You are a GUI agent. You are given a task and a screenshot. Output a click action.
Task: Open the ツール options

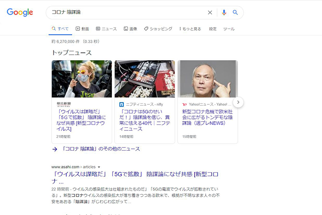[x=229, y=29]
